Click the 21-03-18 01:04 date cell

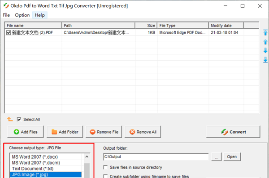coord(225,32)
